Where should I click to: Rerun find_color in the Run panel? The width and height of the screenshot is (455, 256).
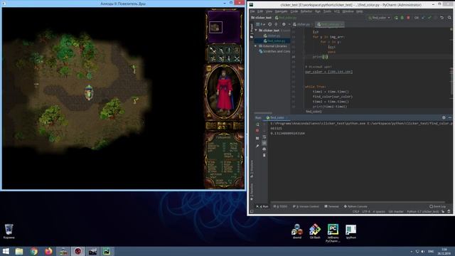tap(257, 124)
